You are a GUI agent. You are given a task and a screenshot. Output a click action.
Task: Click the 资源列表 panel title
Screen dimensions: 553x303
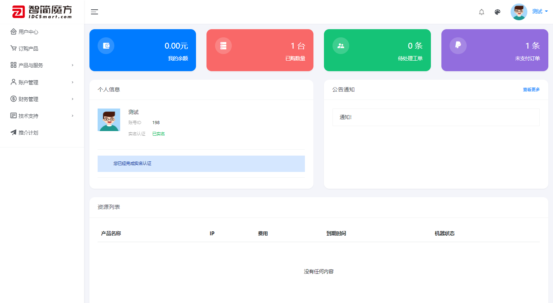pos(109,207)
